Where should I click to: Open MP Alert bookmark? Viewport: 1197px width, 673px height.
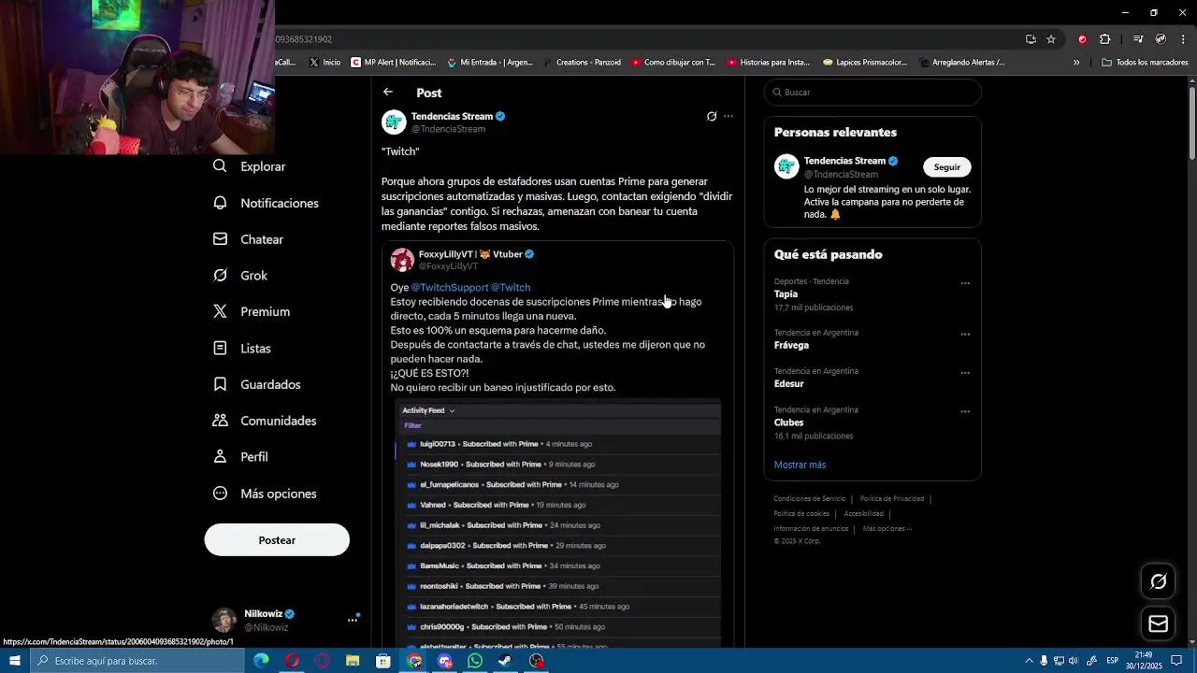tap(394, 63)
